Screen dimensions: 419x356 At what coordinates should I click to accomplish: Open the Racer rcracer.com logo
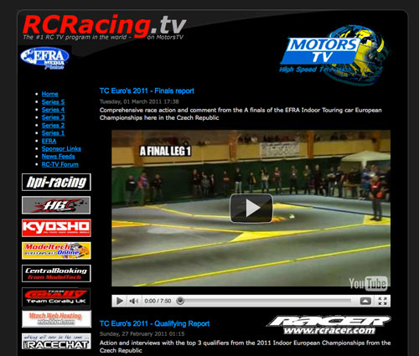329,325
